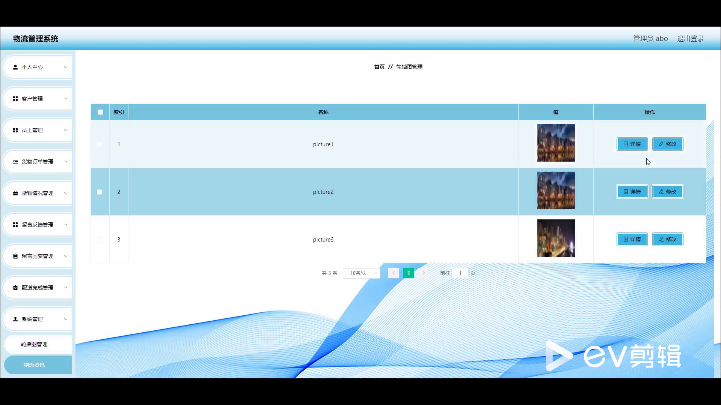Open the 客户管理 menu label
Viewport: 721px width, 405px height.
pos(32,99)
